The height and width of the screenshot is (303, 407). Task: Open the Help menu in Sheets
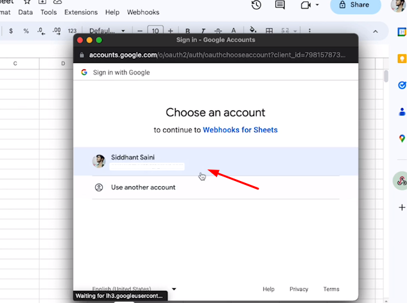(x=112, y=12)
